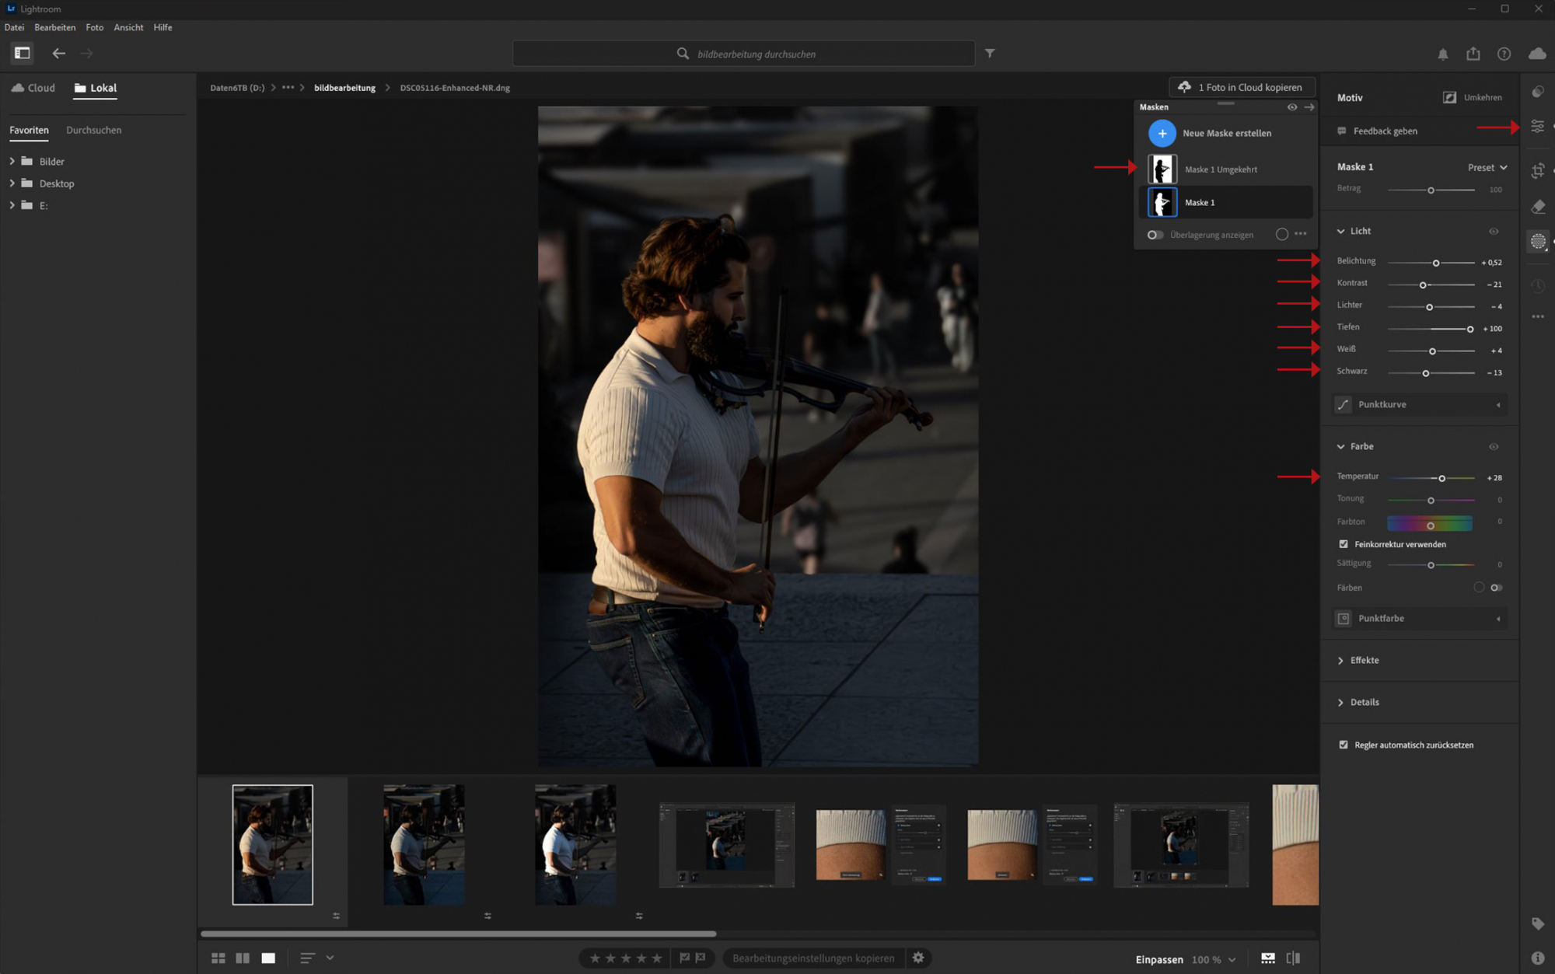Open the share icon in header
Screen dimensions: 1555x974
(x=1473, y=54)
